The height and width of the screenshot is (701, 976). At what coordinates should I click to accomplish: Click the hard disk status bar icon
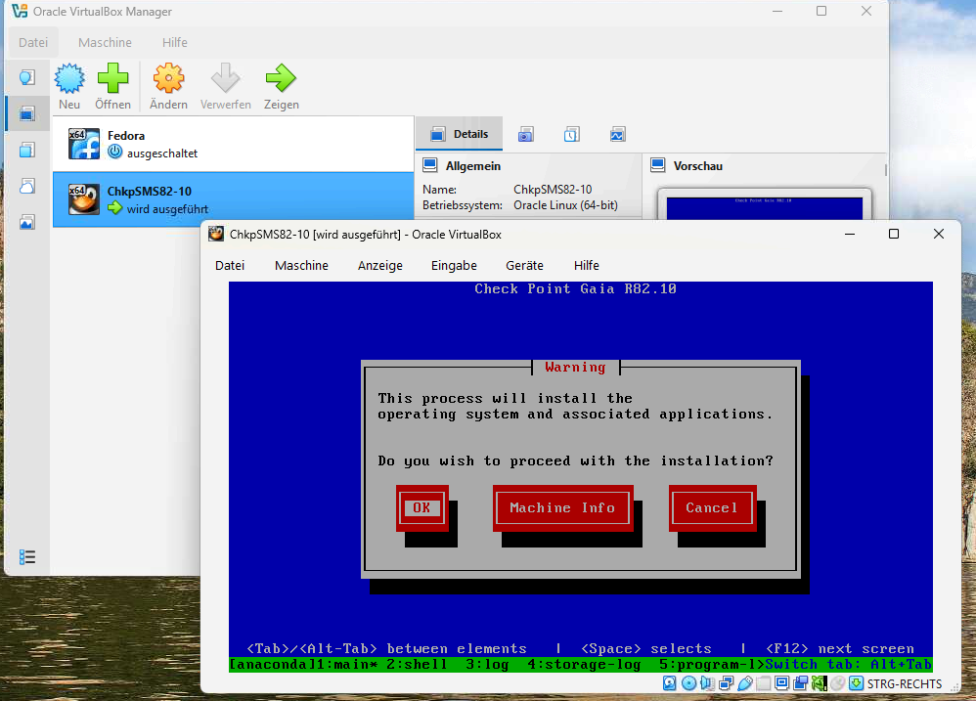coord(670,683)
